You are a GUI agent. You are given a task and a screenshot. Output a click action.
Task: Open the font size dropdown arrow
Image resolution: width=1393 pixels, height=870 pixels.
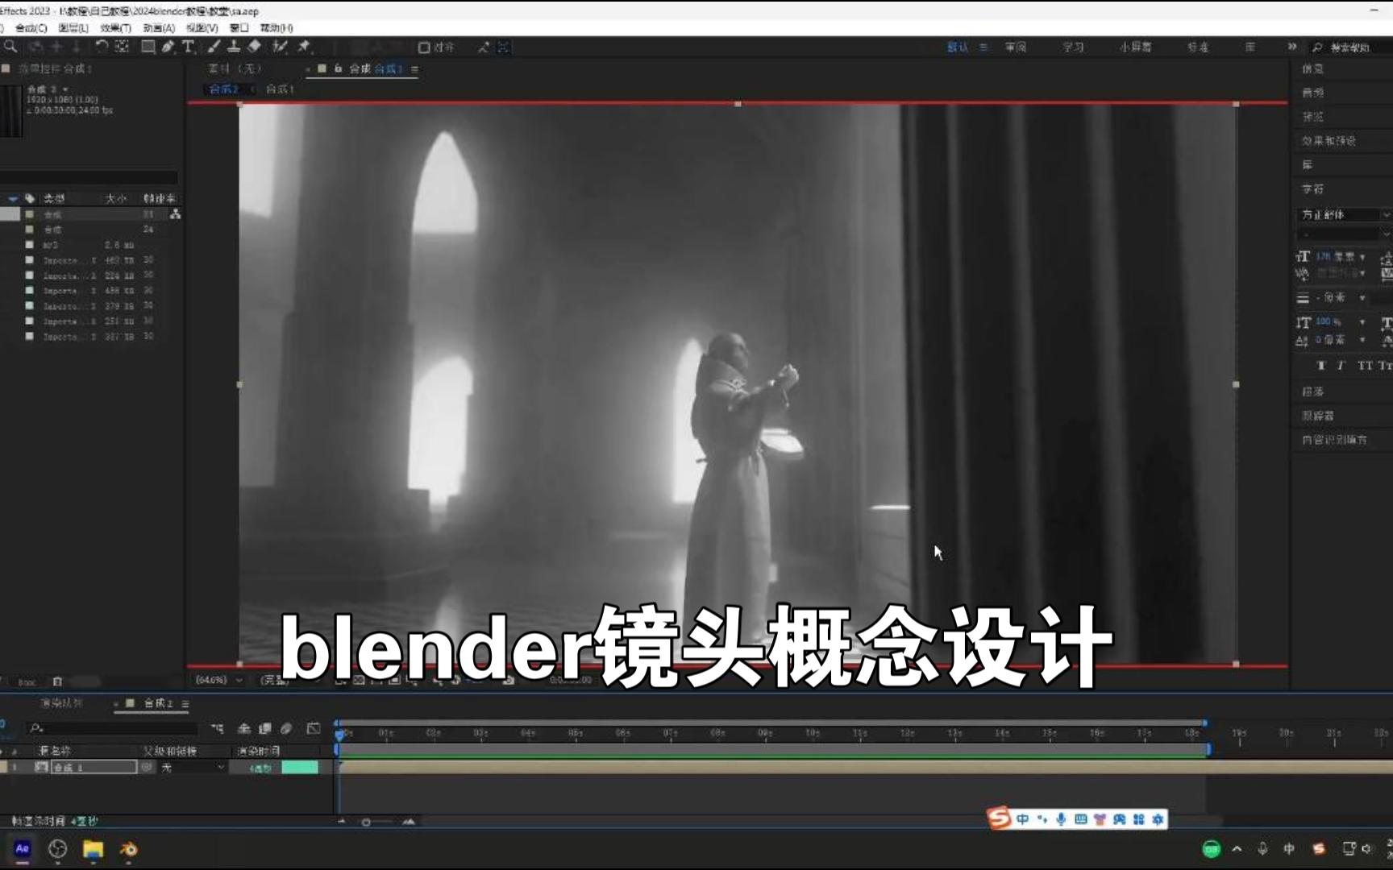1362,257
